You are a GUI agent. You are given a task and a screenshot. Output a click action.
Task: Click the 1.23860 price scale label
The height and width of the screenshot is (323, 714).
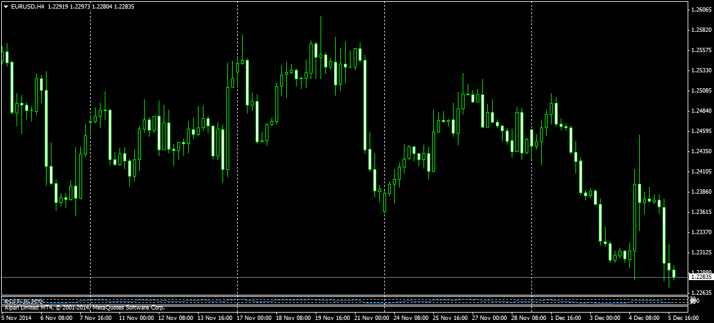tap(701, 191)
